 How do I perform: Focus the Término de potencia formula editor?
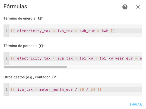point(73,58)
